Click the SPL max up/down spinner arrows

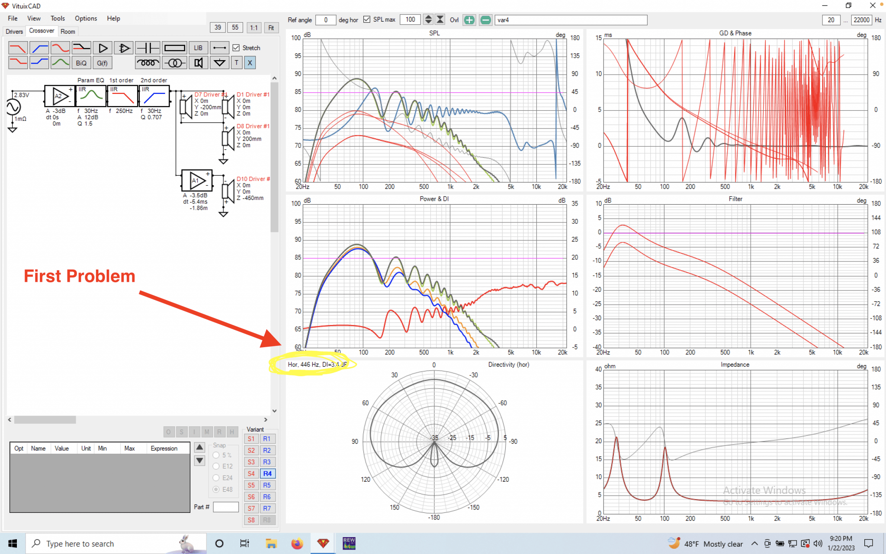[428, 19]
